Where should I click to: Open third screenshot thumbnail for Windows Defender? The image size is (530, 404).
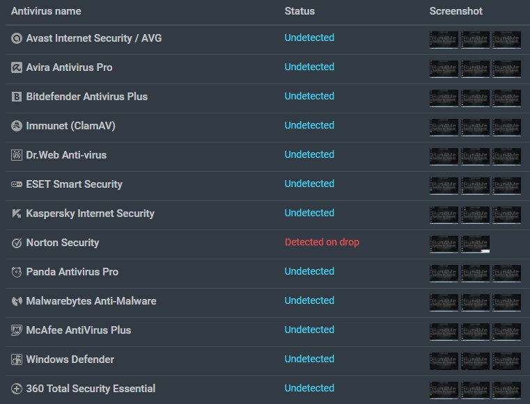pyautogui.click(x=506, y=360)
